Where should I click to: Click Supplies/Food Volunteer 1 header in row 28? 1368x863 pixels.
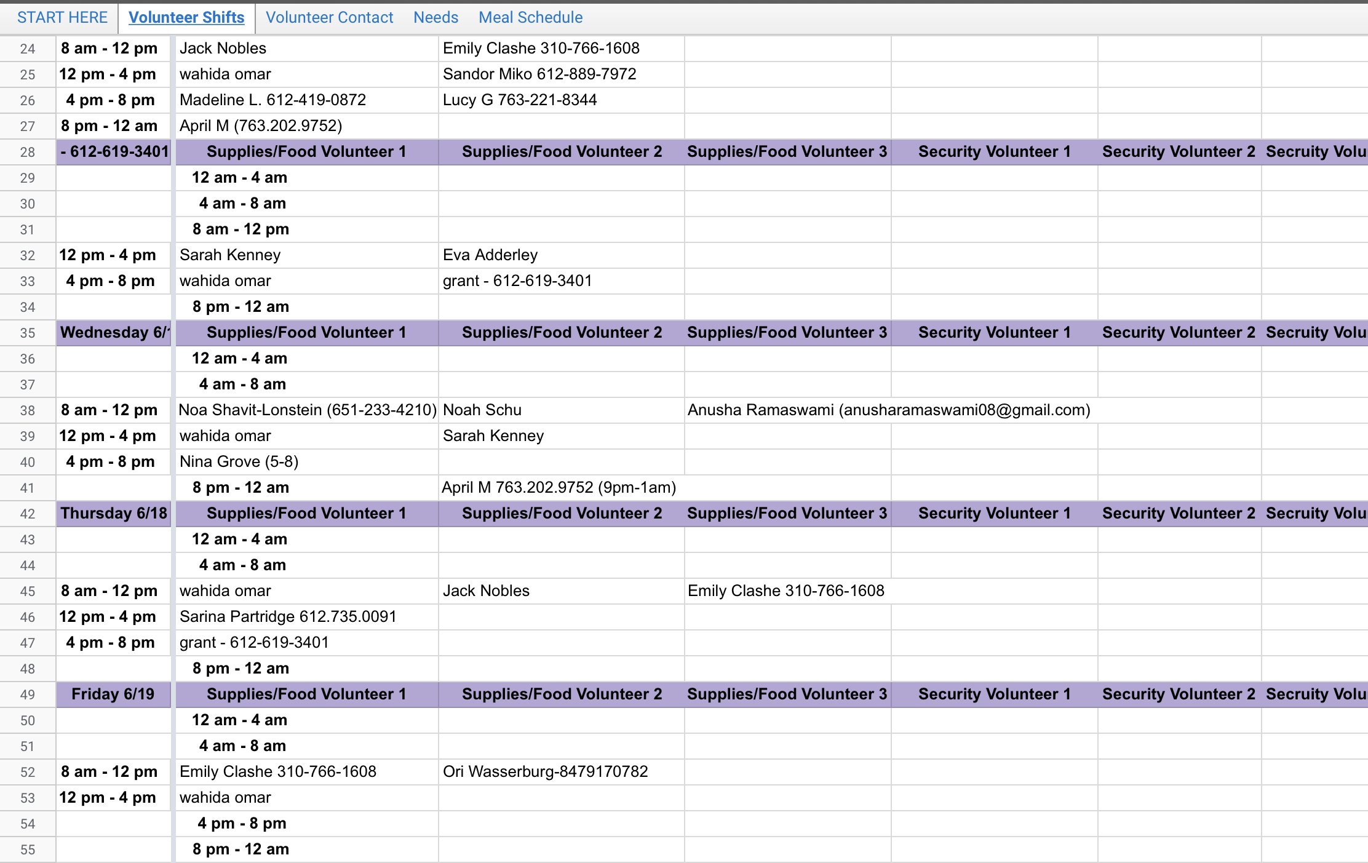pyautogui.click(x=306, y=152)
